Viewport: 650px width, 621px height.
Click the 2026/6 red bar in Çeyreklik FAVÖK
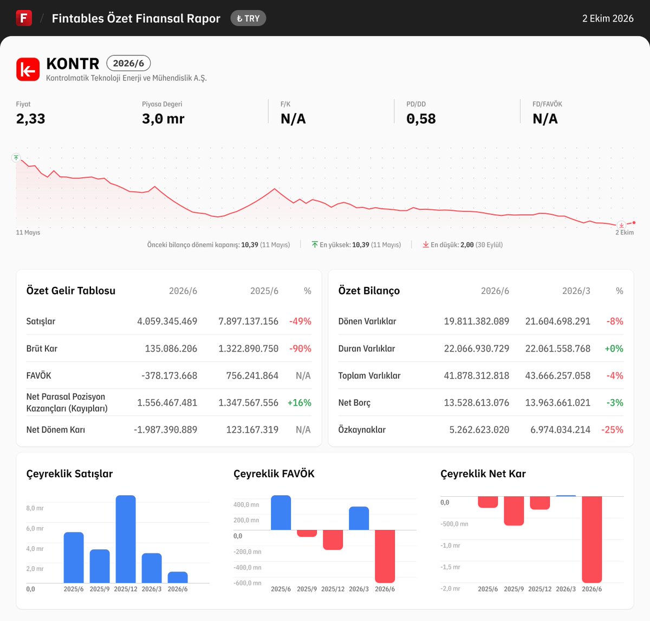[x=385, y=556]
